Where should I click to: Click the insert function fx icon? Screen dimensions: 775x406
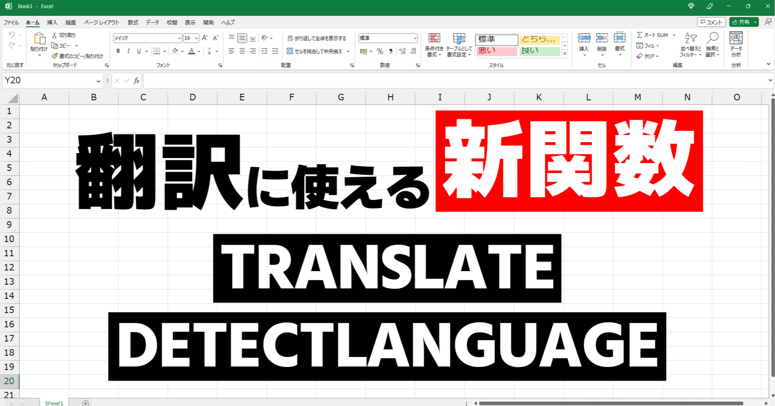pos(136,80)
